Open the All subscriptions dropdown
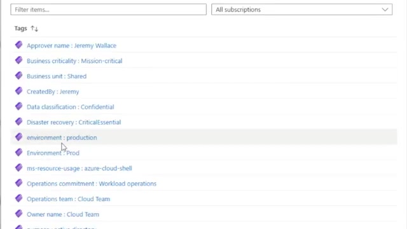The image size is (407, 229). [x=301, y=10]
